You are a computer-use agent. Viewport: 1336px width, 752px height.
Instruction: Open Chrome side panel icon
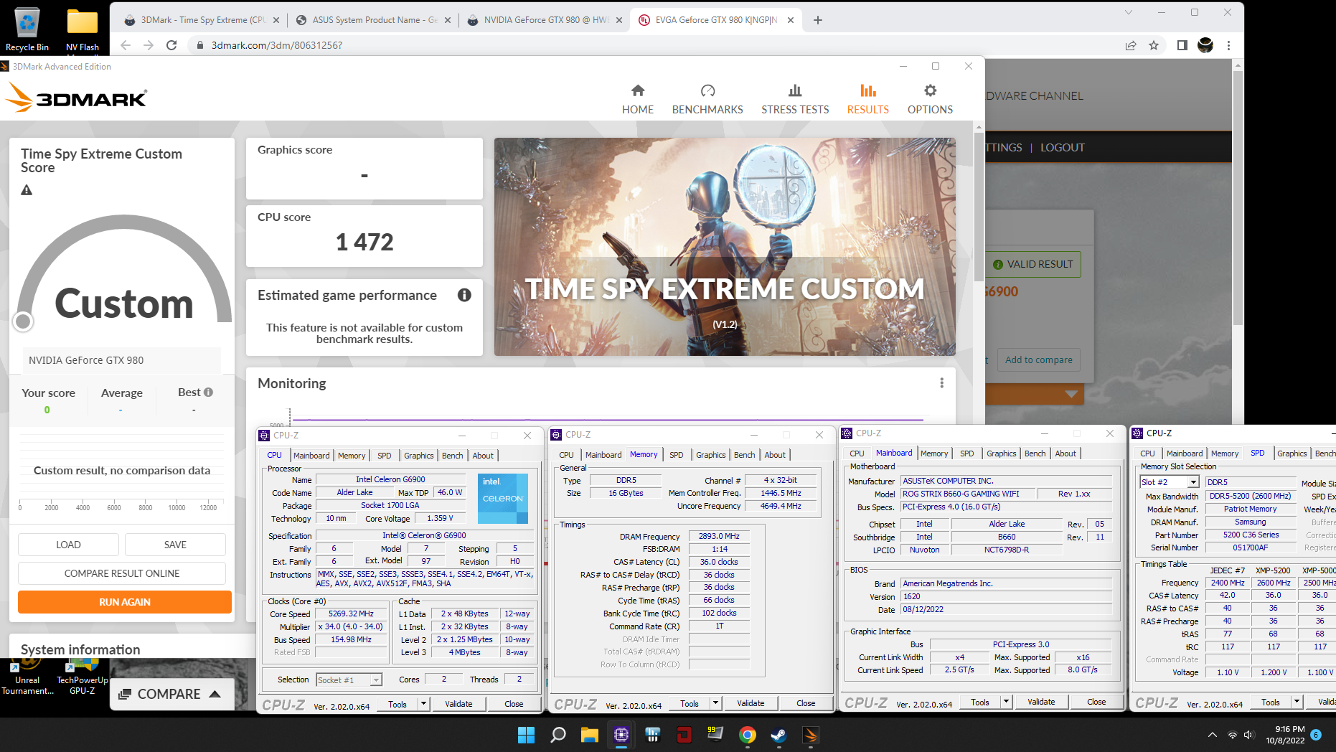click(x=1182, y=45)
